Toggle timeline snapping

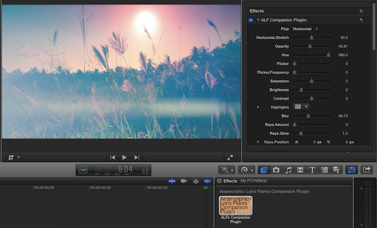[207, 181]
